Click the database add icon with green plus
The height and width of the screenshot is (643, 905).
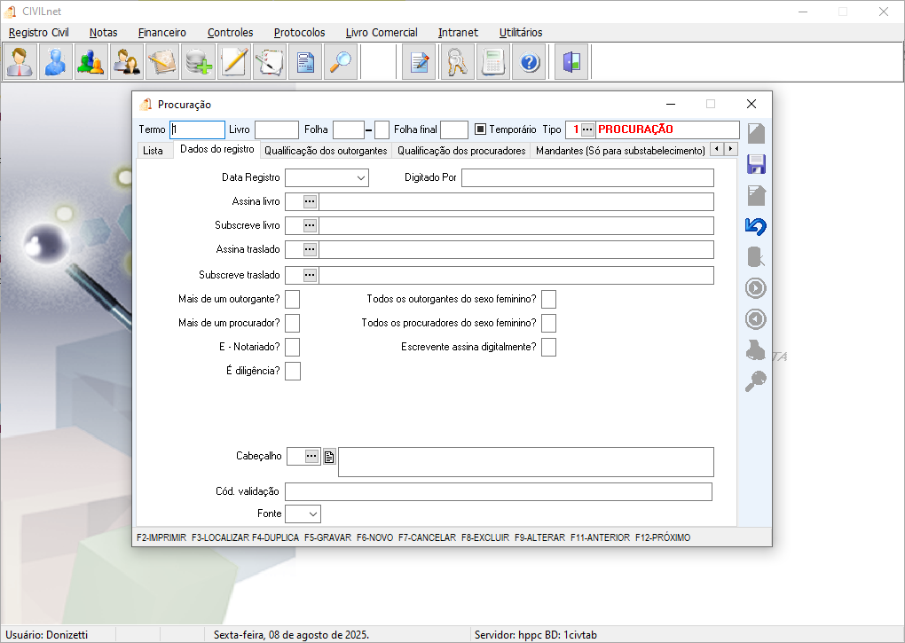coord(198,62)
